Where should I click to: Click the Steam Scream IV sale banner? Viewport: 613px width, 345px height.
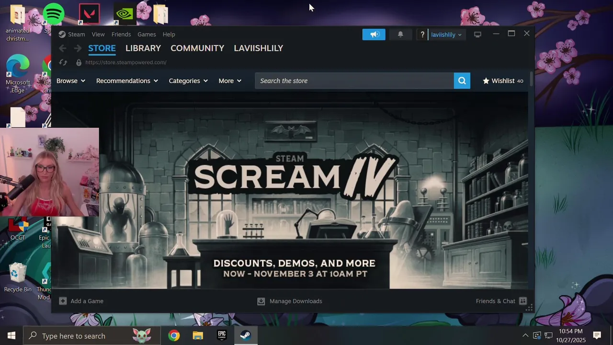coord(290,191)
